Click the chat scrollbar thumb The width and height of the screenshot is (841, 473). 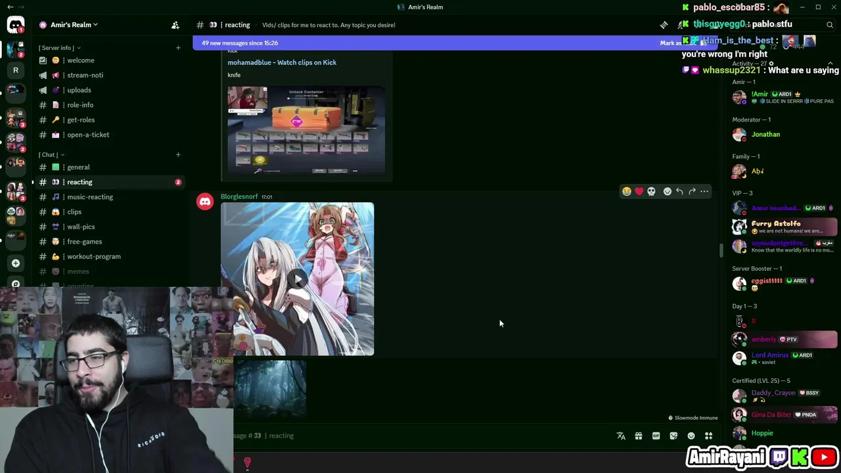[721, 250]
